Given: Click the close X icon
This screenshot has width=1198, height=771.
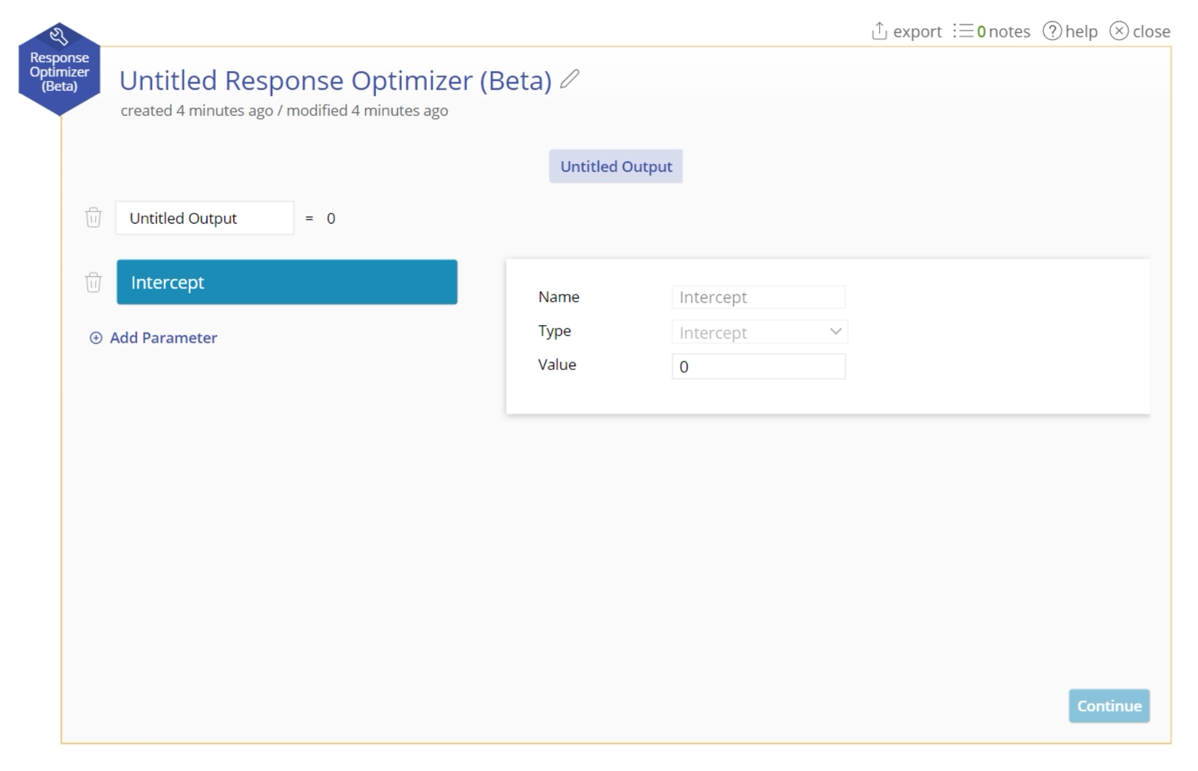Looking at the screenshot, I should click(1118, 31).
